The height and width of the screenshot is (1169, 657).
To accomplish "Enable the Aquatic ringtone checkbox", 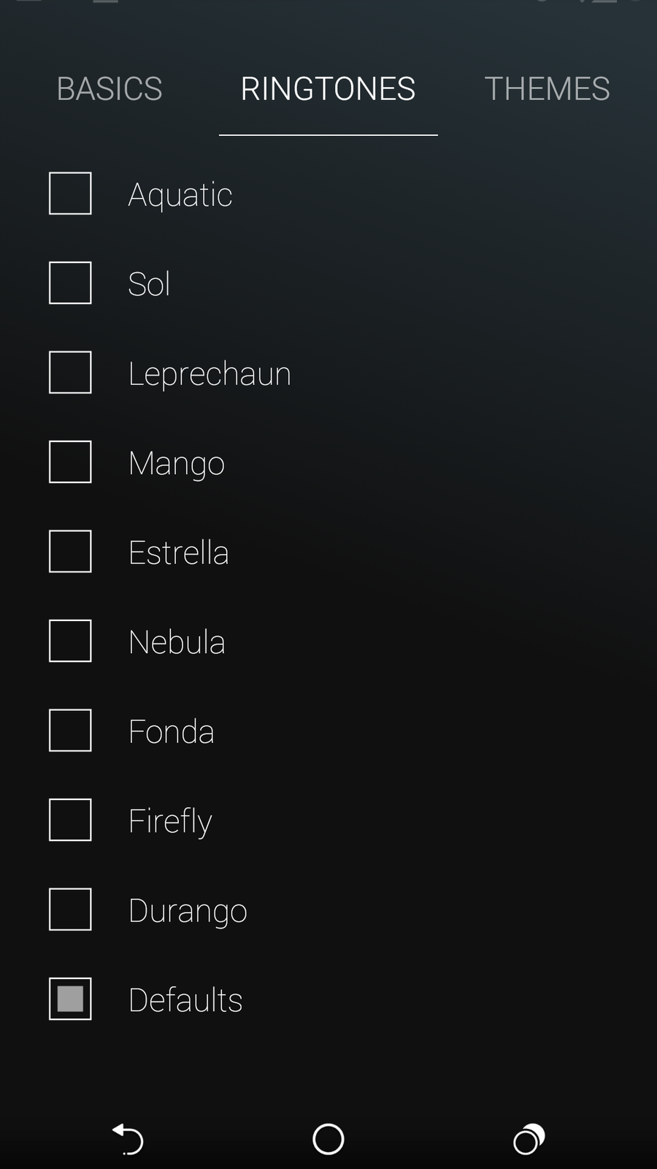I will pyautogui.click(x=70, y=194).
